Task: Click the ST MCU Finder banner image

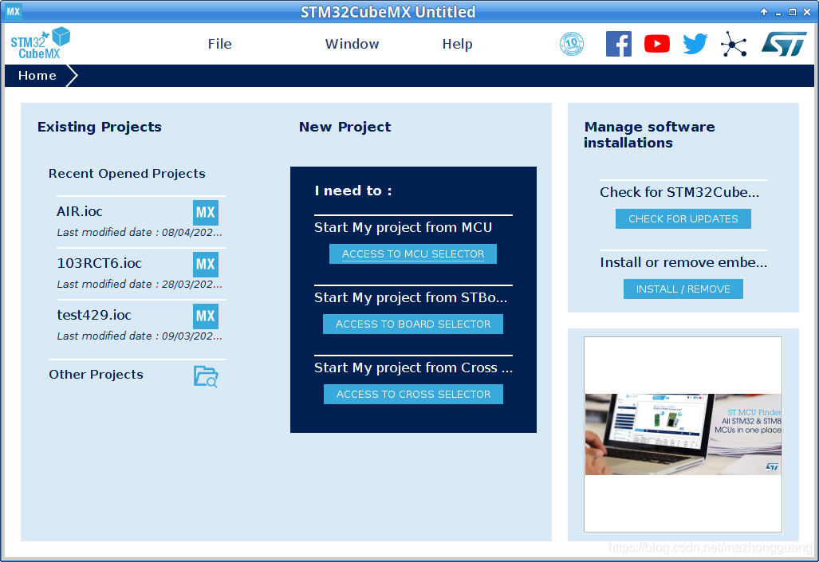Action: coord(683,434)
